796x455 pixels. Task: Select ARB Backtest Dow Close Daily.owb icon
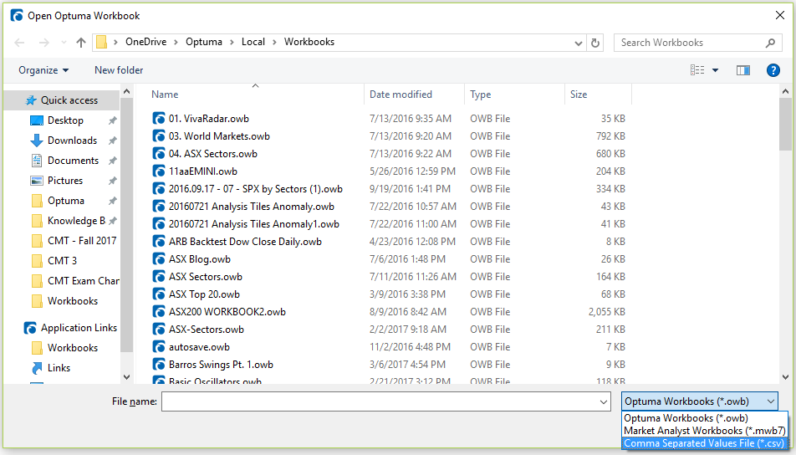[x=159, y=241]
